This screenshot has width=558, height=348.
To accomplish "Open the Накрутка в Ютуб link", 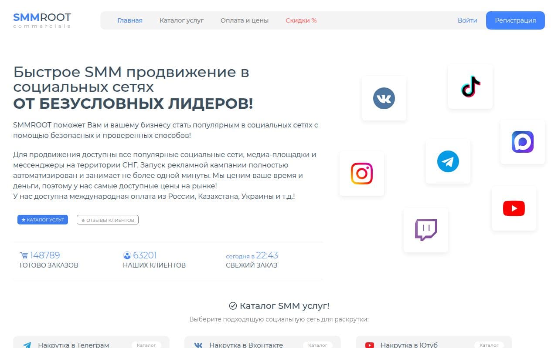I will point(409,345).
